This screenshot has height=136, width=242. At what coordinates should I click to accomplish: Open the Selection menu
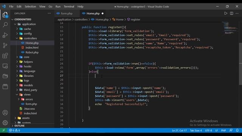pos(30,6)
